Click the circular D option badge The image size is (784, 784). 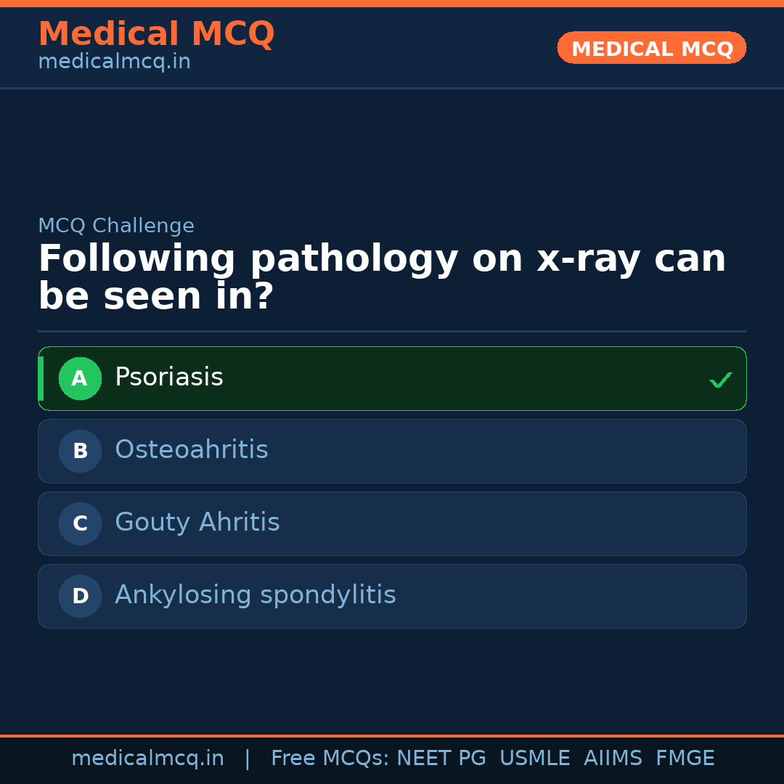point(80,596)
